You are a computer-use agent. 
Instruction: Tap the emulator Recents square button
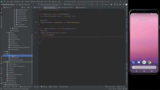point(152,71)
